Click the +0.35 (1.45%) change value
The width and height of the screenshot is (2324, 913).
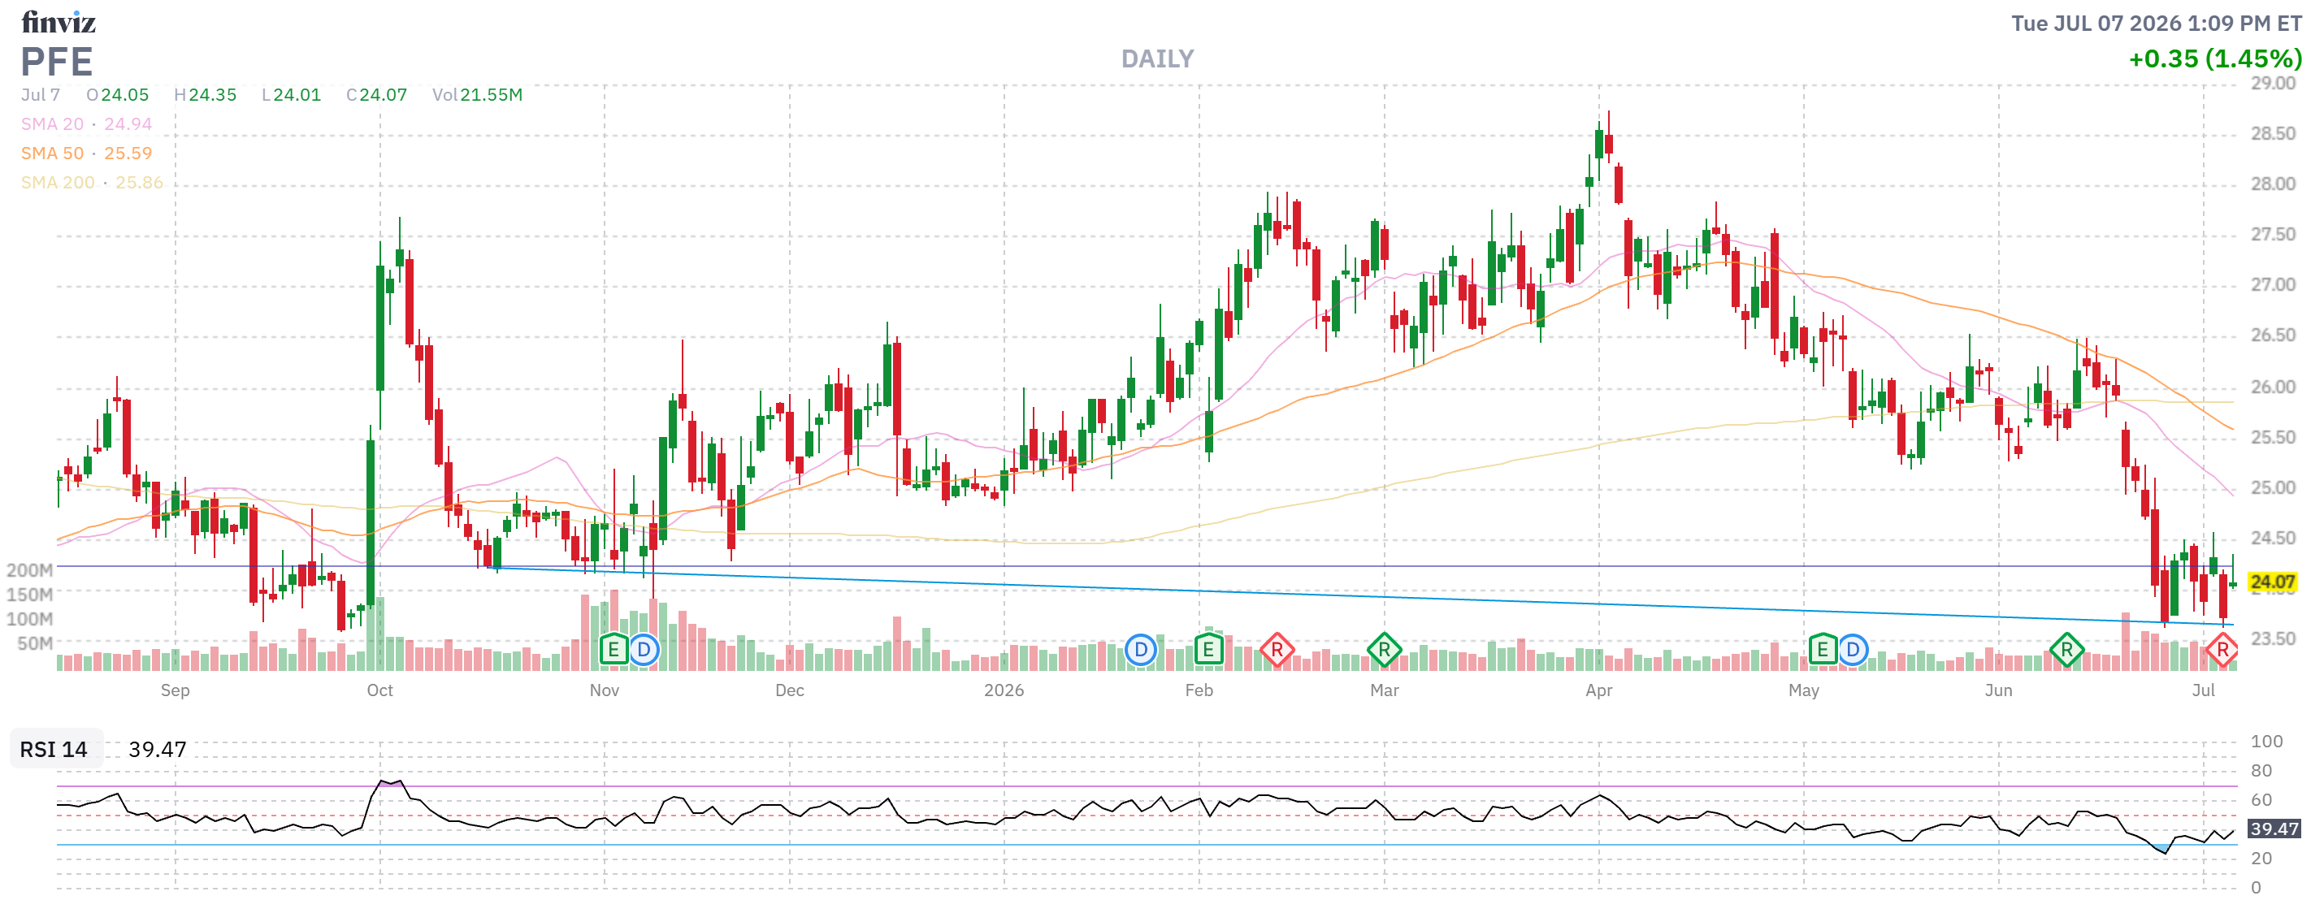click(2215, 58)
